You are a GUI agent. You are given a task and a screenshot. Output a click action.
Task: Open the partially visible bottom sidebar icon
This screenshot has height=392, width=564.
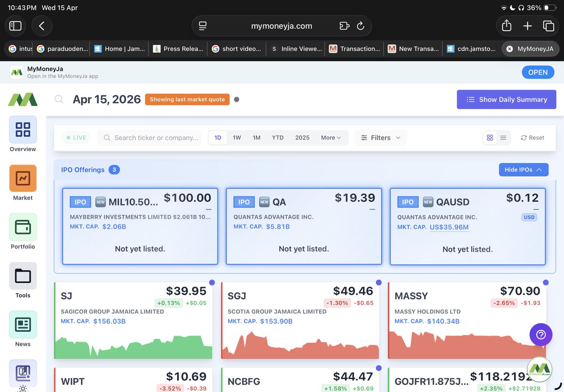click(x=23, y=373)
